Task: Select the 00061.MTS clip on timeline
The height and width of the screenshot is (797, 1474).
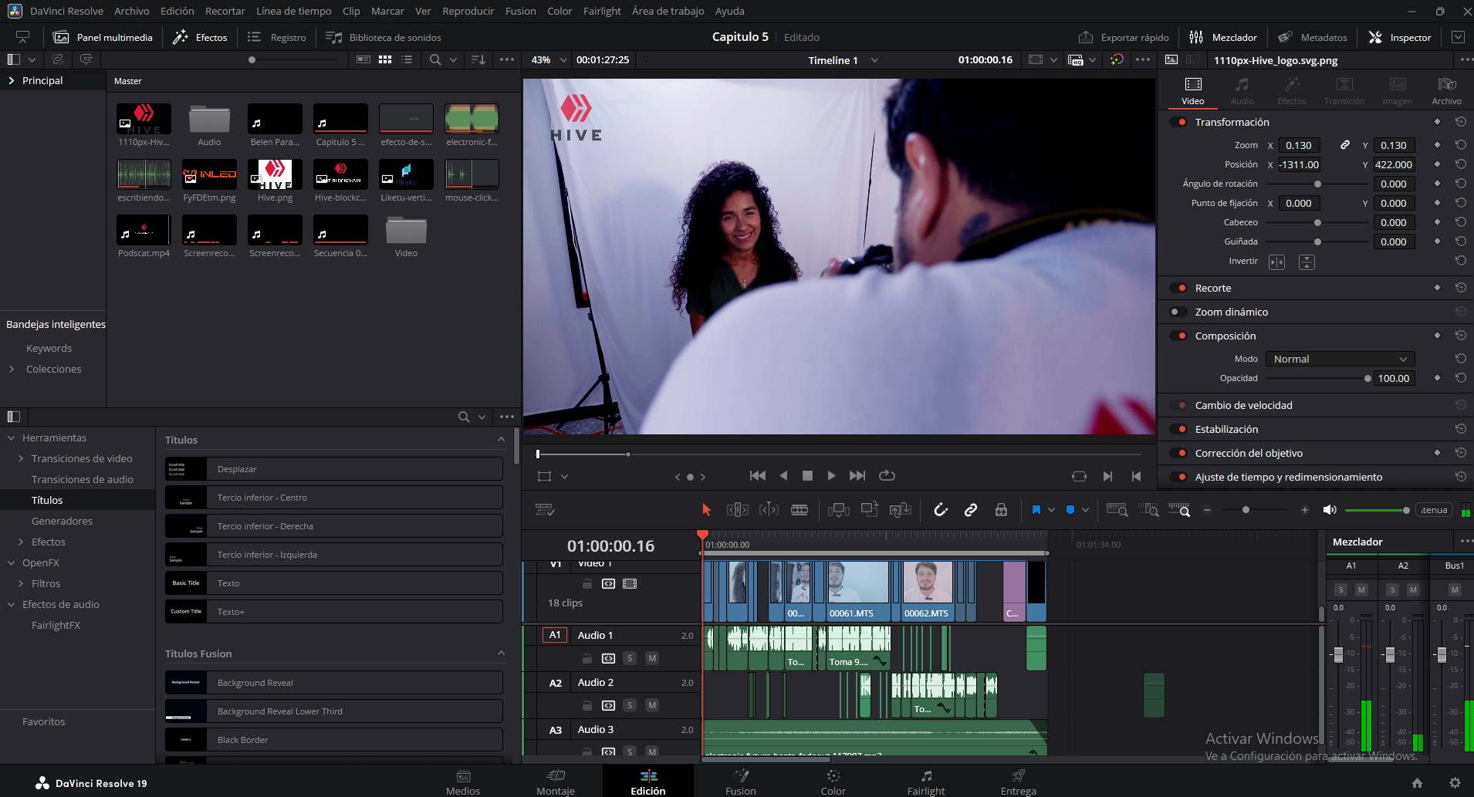Action: 858,591
